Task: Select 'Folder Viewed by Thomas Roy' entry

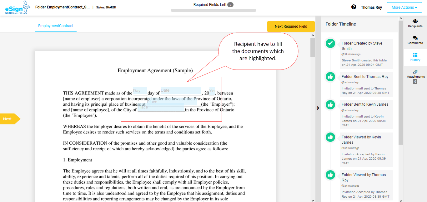Action: click(366, 185)
